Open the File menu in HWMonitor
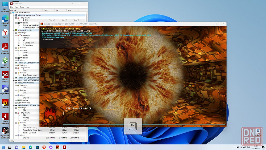The image size is (266, 150). pyautogui.click(x=11, y=7)
